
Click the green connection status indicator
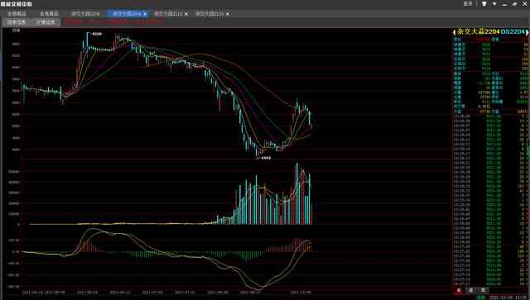tap(481, 298)
